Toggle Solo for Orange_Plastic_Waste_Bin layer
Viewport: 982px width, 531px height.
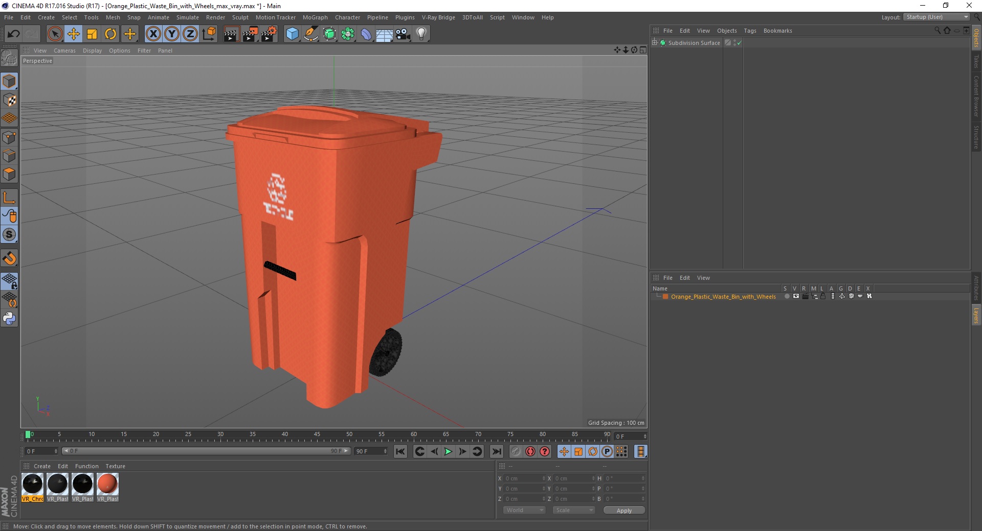coord(787,296)
